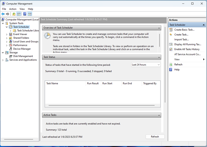Click the Refresh button at bottom
This screenshot has width=207, height=147.
tap(155, 136)
